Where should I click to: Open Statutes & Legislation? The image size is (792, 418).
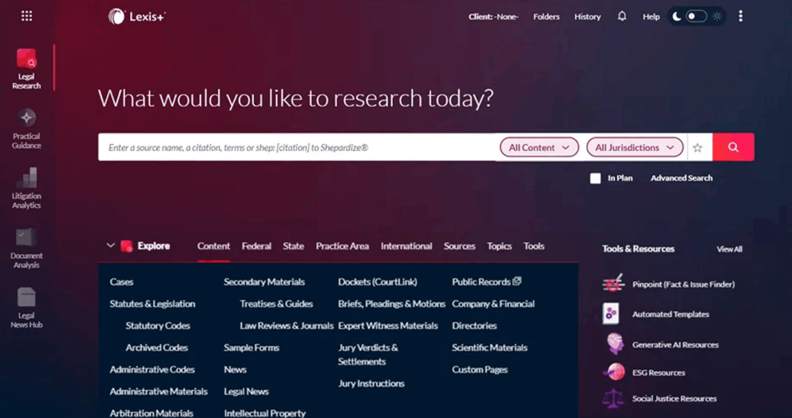152,304
